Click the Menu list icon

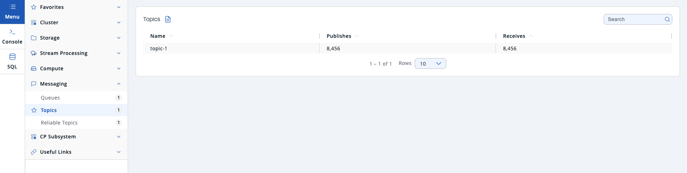click(12, 7)
